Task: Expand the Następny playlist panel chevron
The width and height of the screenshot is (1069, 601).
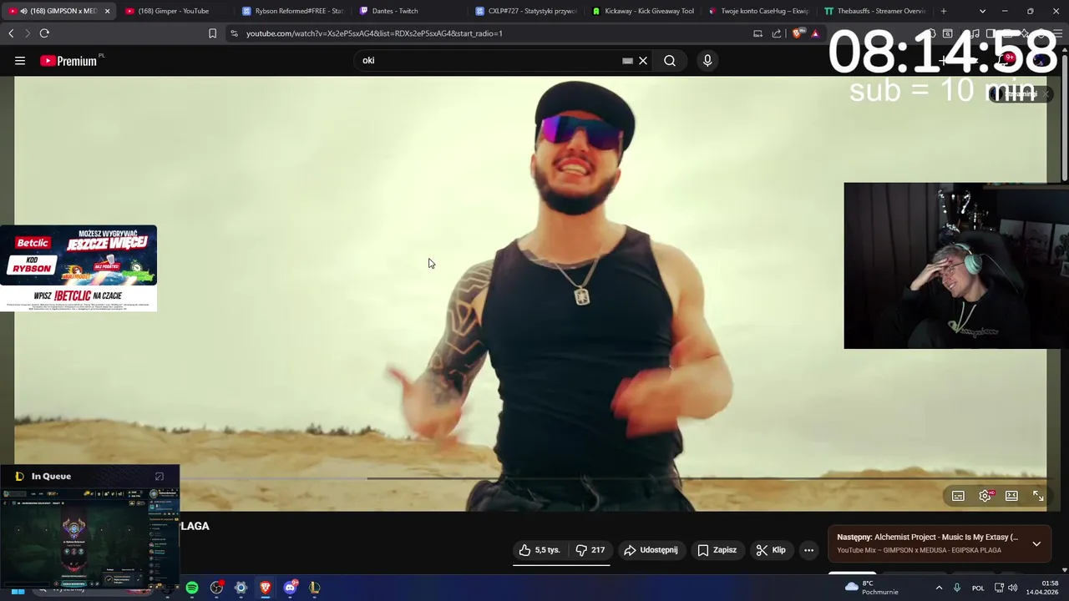Action: pyautogui.click(x=1036, y=543)
